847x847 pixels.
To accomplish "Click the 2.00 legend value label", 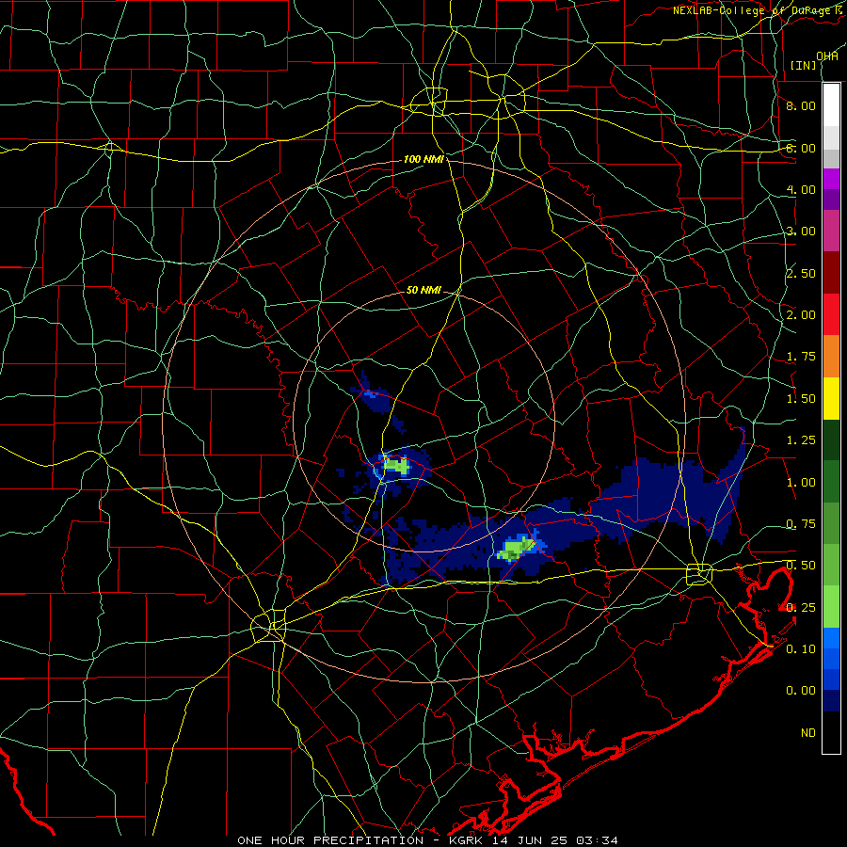I will tap(801, 315).
